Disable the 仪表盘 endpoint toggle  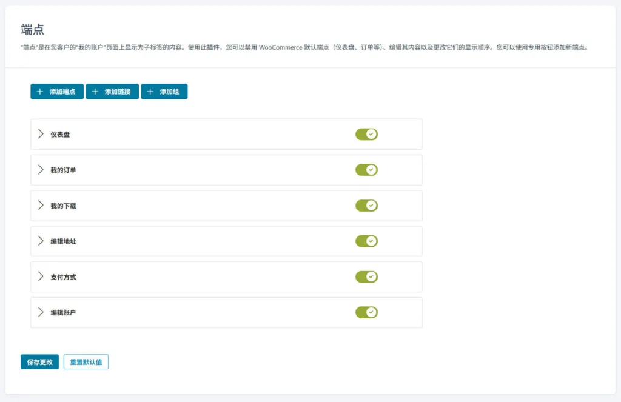pyautogui.click(x=366, y=134)
